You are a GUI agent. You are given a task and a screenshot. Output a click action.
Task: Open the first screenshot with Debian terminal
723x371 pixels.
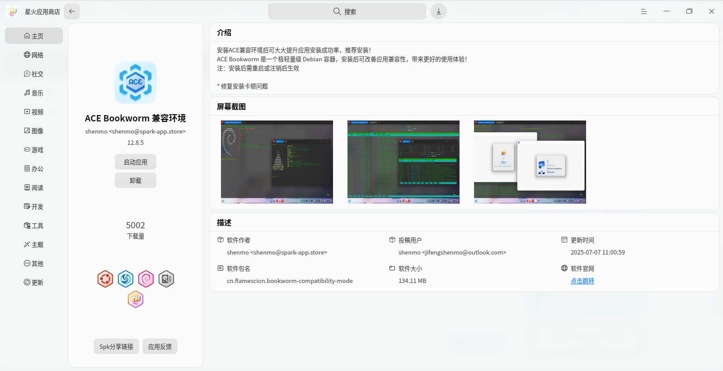[277, 162]
